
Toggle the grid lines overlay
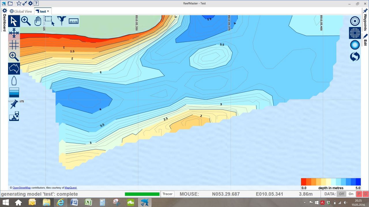[x=14, y=45]
